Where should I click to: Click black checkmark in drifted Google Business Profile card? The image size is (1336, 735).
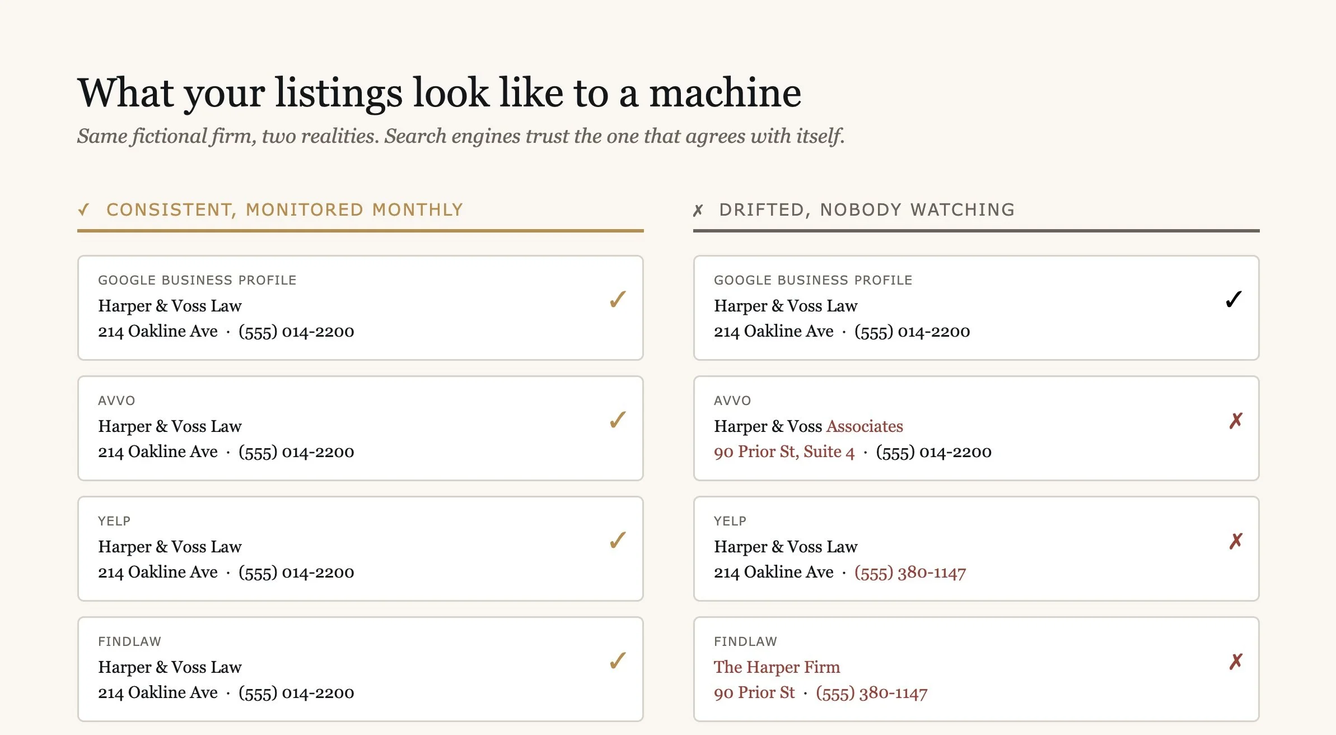pos(1234,300)
